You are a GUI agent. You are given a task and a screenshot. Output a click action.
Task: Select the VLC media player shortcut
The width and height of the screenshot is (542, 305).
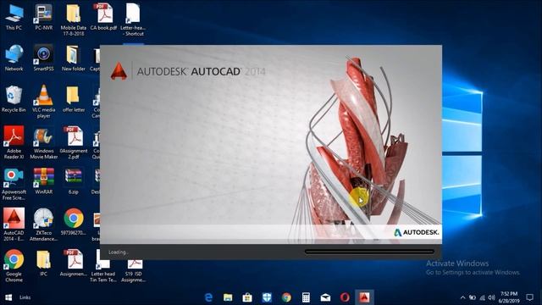coord(43,102)
